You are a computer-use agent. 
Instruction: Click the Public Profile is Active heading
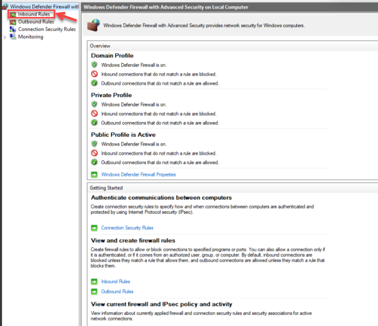pyautogui.click(x=123, y=135)
